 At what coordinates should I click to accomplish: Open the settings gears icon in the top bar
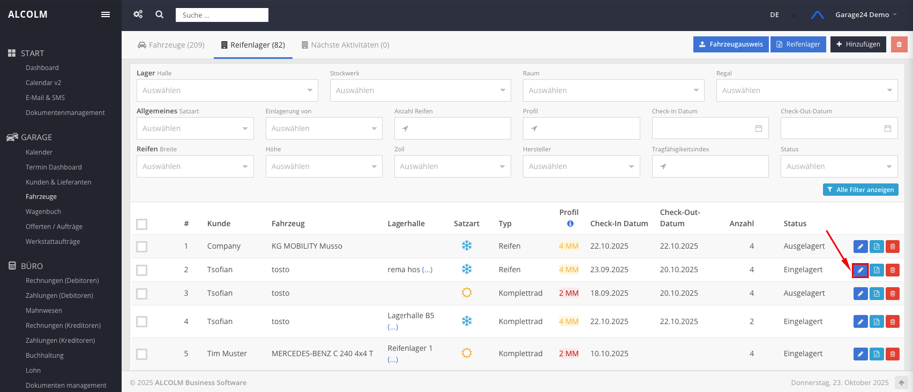point(138,14)
